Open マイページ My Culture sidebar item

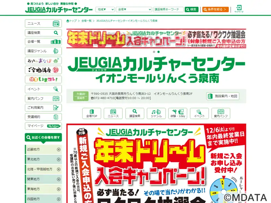[x=43, y=126]
